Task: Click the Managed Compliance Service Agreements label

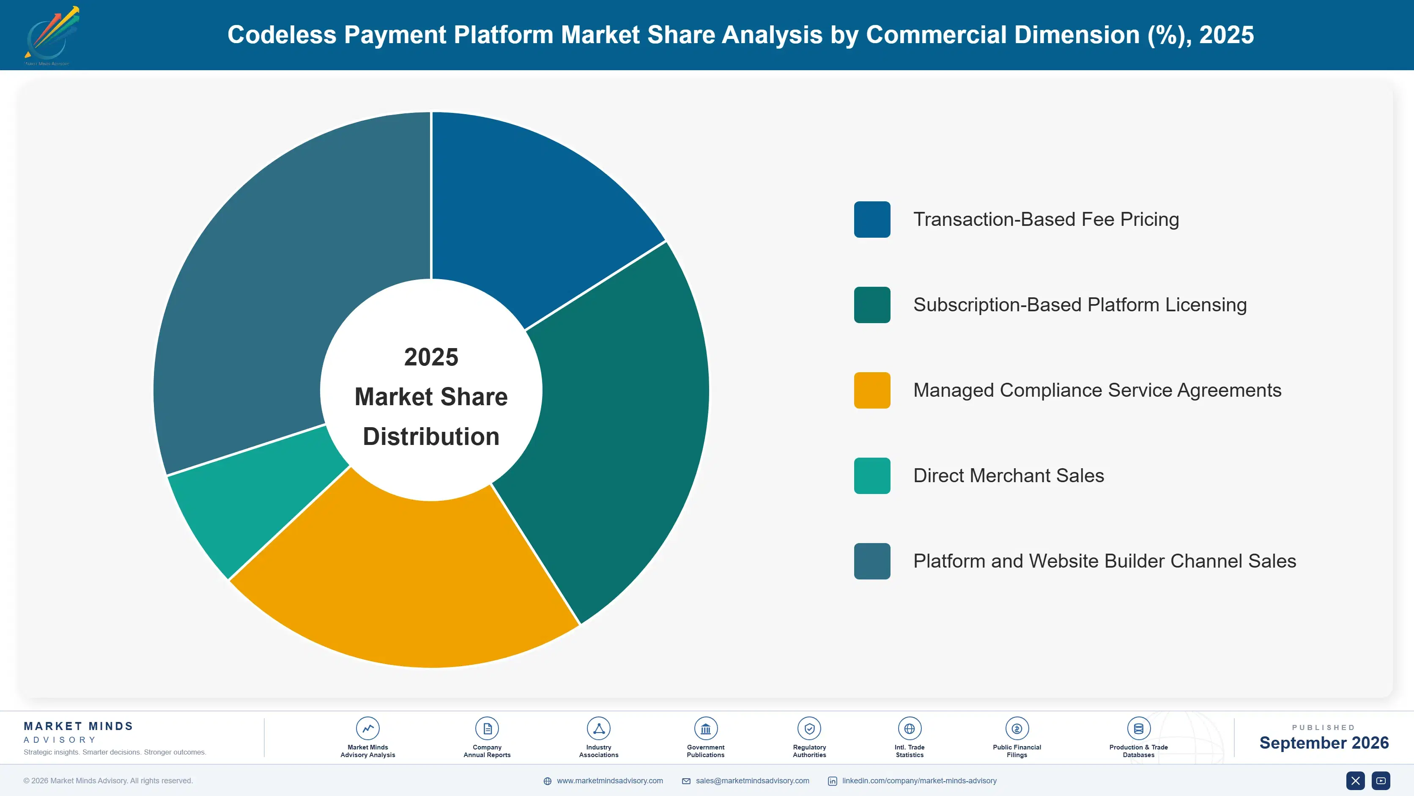Action: (1097, 390)
